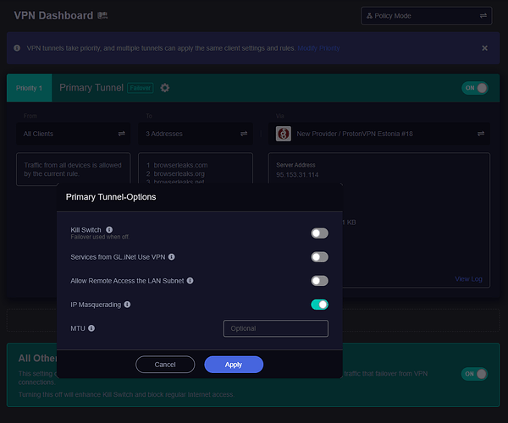Click info icon for Allow Remote Access

click(190, 280)
